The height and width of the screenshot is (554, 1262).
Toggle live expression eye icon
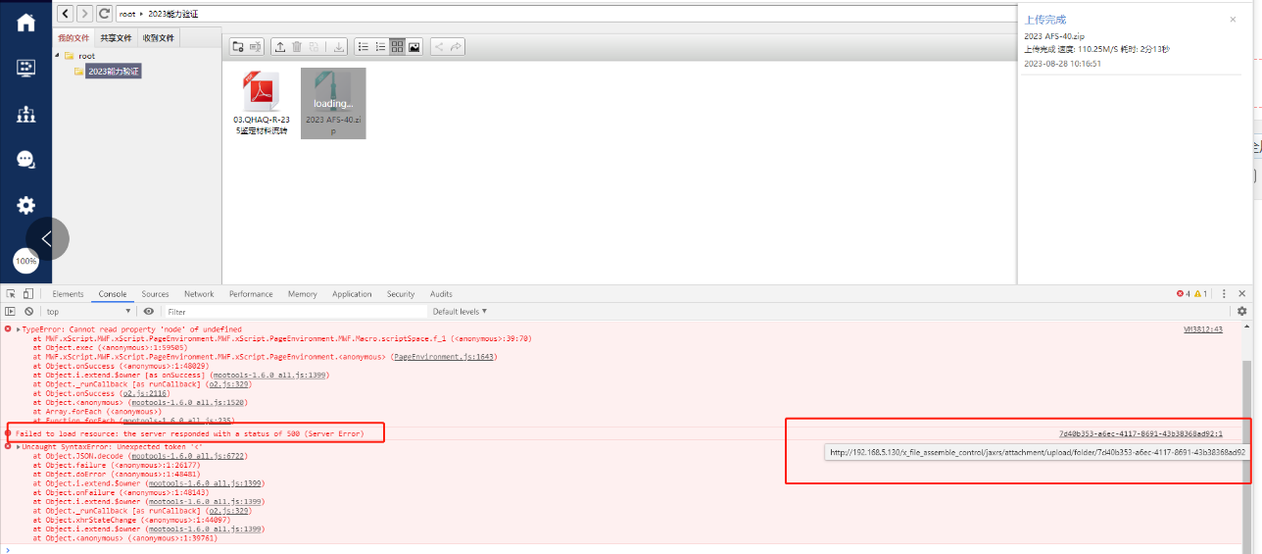pyautogui.click(x=149, y=312)
